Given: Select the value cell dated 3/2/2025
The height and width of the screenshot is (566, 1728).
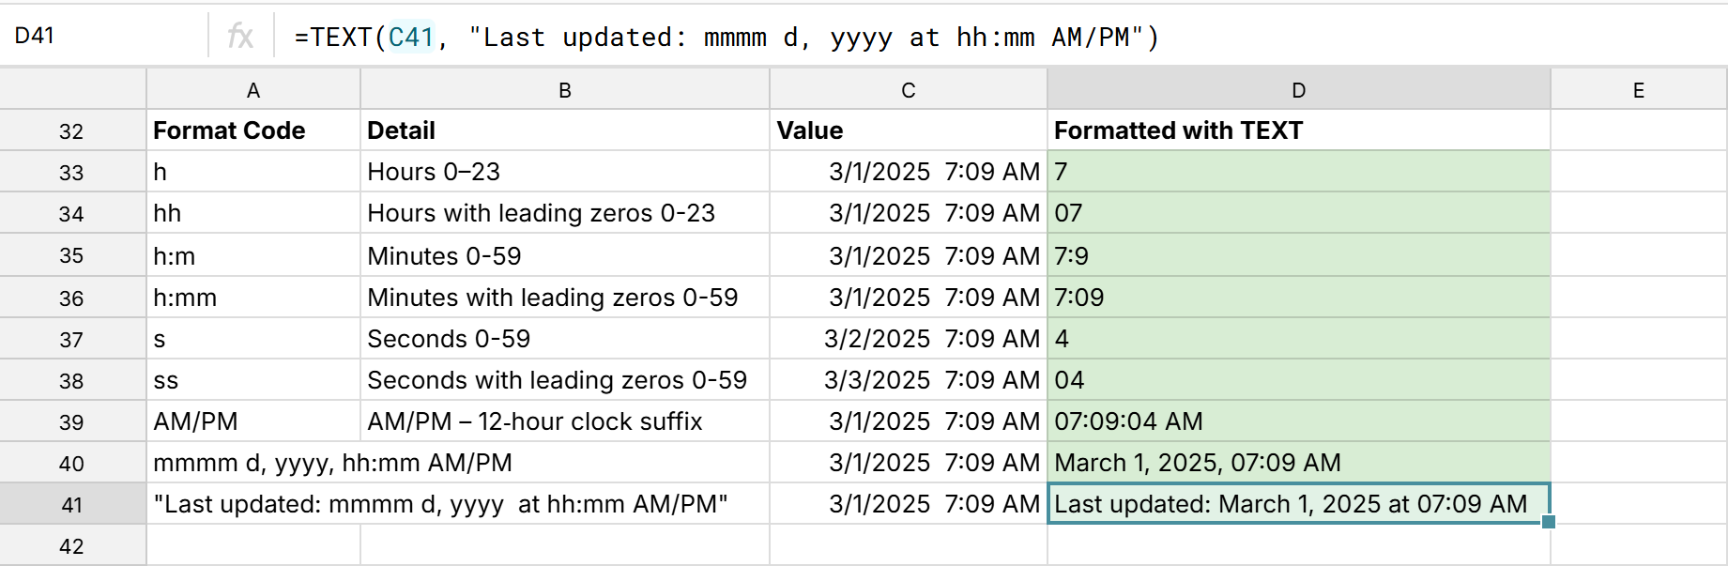Looking at the screenshot, I should [907, 338].
